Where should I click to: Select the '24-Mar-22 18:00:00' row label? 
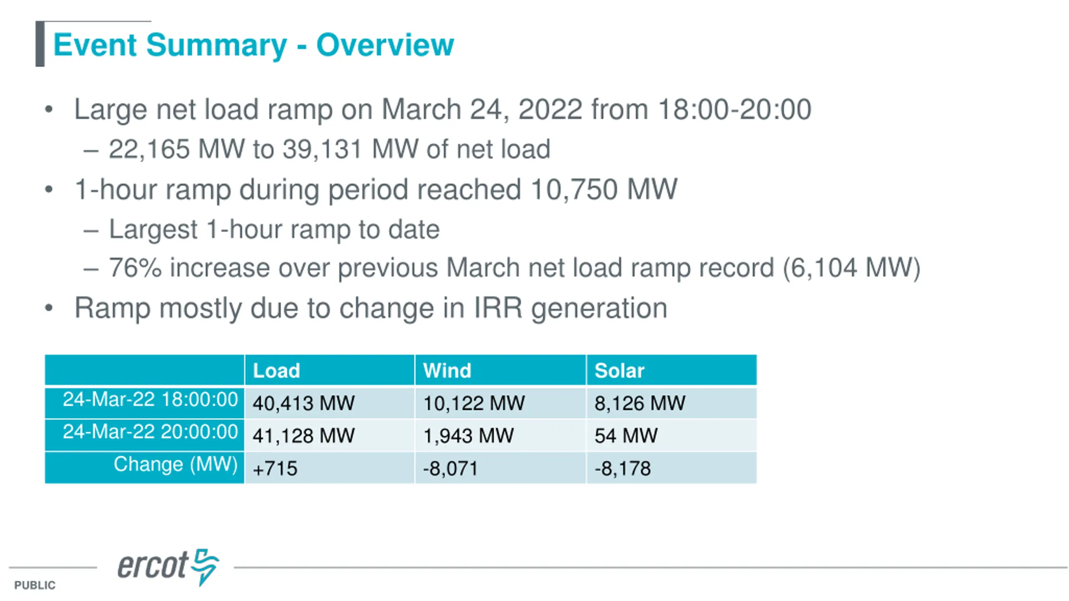pos(144,403)
